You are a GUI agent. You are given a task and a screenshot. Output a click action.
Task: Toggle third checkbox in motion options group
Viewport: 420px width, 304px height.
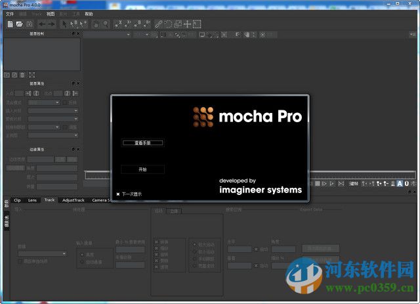pos(156,254)
